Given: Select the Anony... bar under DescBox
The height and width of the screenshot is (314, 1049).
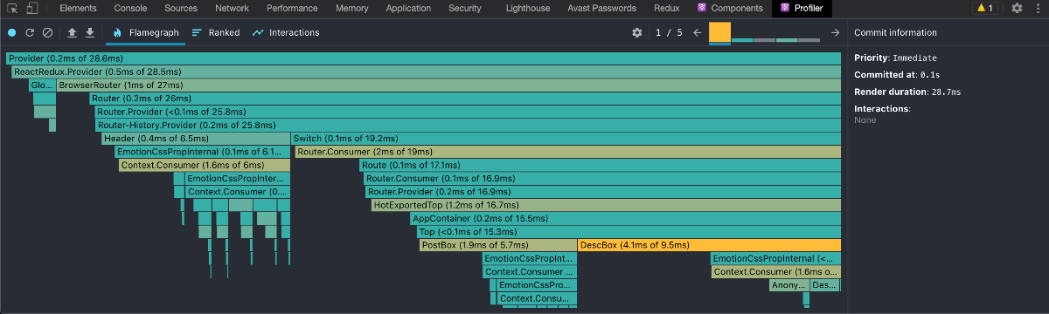Looking at the screenshot, I should pos(788,285).
